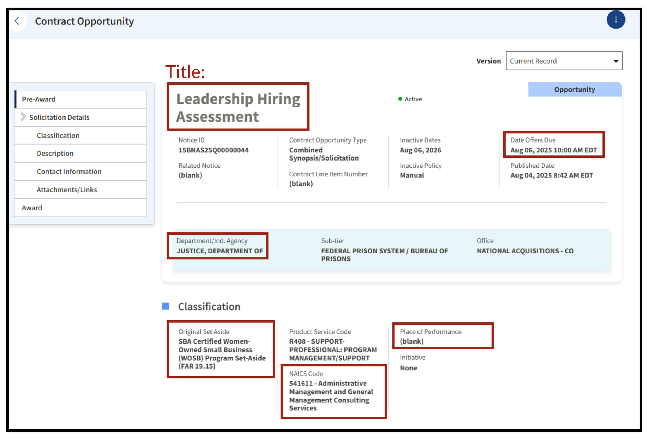The width and height of the screenshot is (650, 441).
Task: Click the back arrow icon
Action: point(17,21)
